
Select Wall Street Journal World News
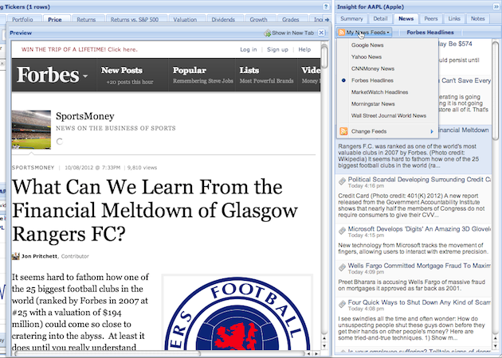pyautogui.click(x=389, y=115)
